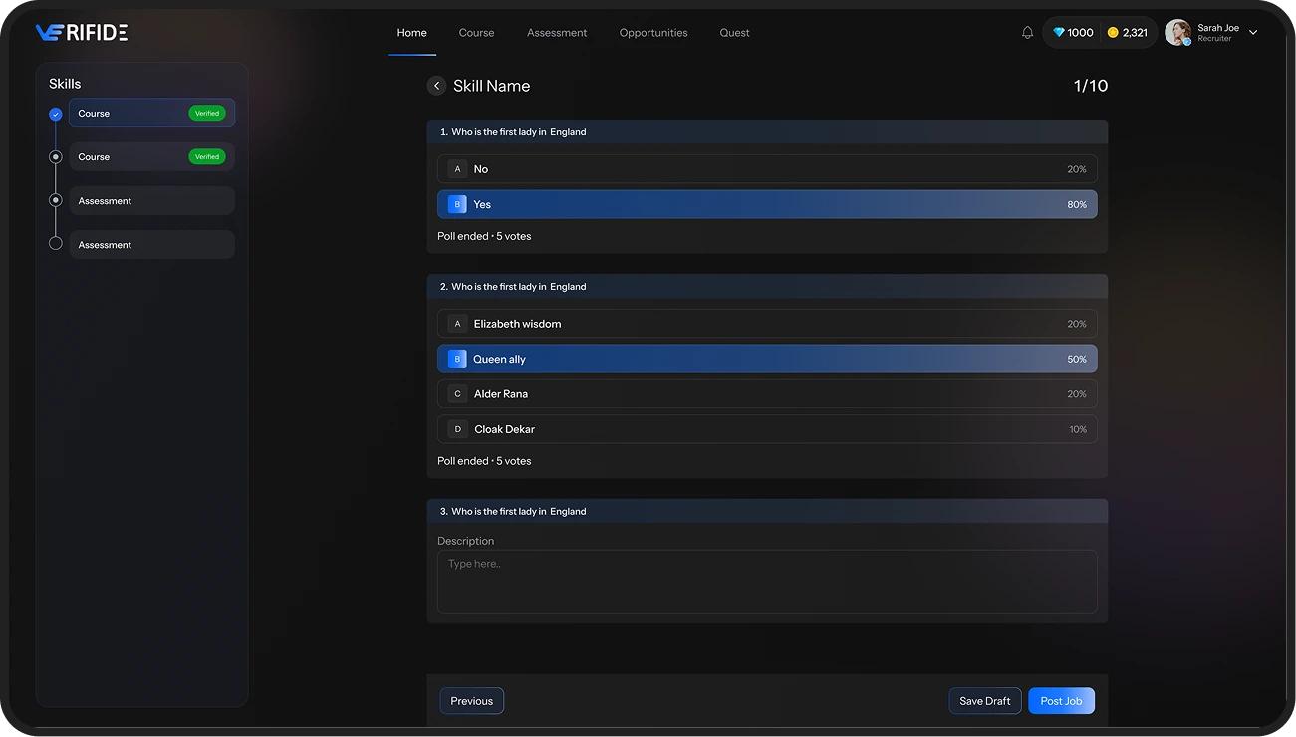The height and width of the screenshot is (737, 1296).
Task: Click the A letter badge beside No
Action: click(457, 169)
